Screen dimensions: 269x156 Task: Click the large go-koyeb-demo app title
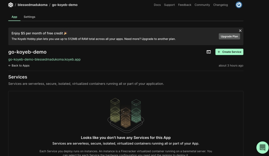click(x=27, y=52)
